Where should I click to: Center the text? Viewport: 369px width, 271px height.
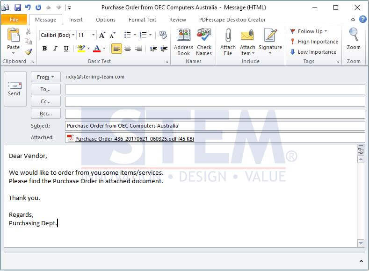[x=128, y=49]
